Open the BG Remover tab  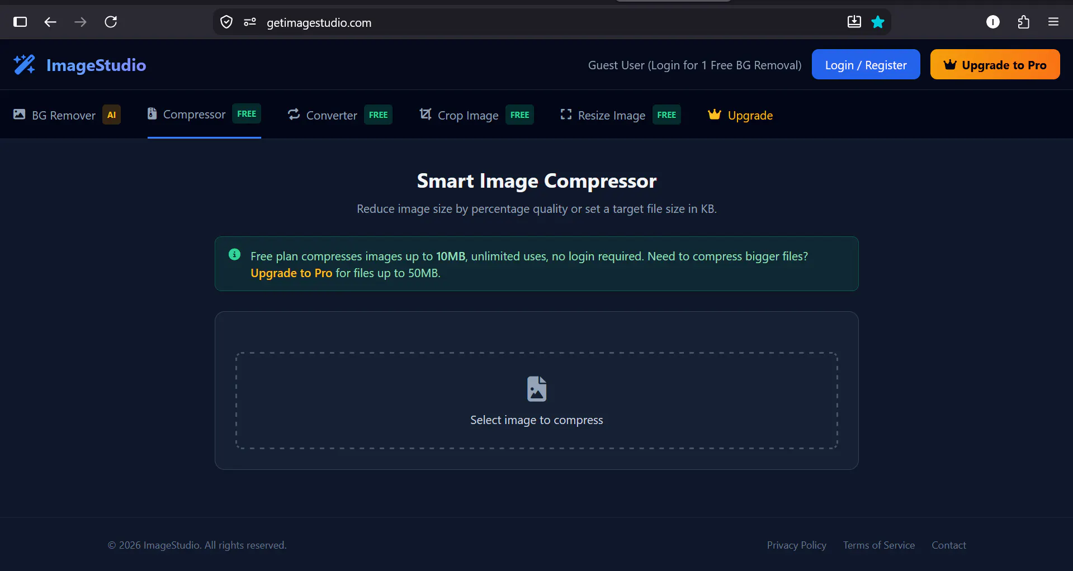click(x=67, y=115)
